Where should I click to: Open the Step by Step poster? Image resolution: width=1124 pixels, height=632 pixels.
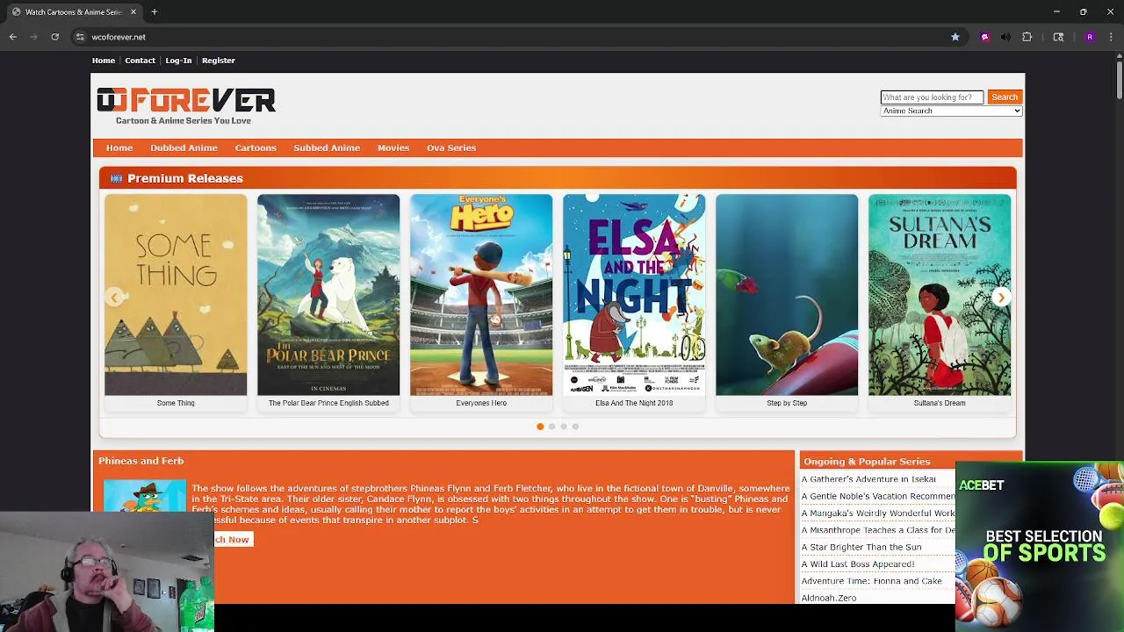(787, 295)
